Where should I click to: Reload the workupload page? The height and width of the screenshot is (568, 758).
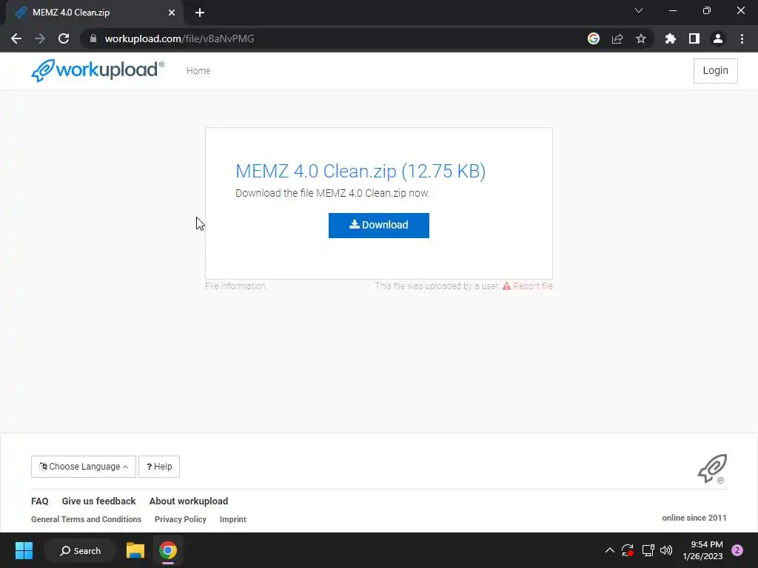pyautogui.click(x=64, y=38)
